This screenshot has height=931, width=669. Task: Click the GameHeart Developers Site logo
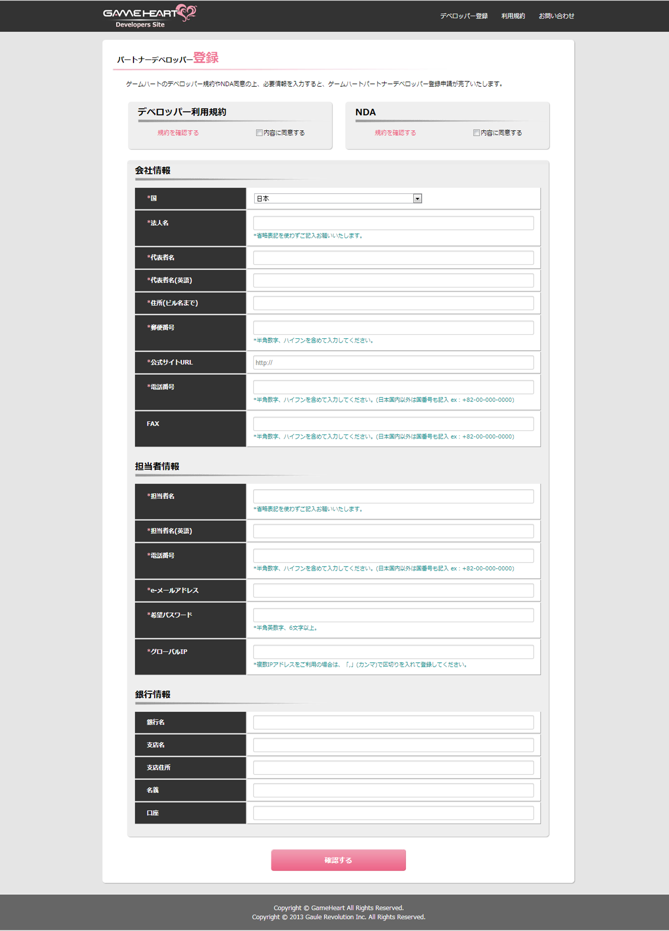pyautogui.click(x=150, y=16)
